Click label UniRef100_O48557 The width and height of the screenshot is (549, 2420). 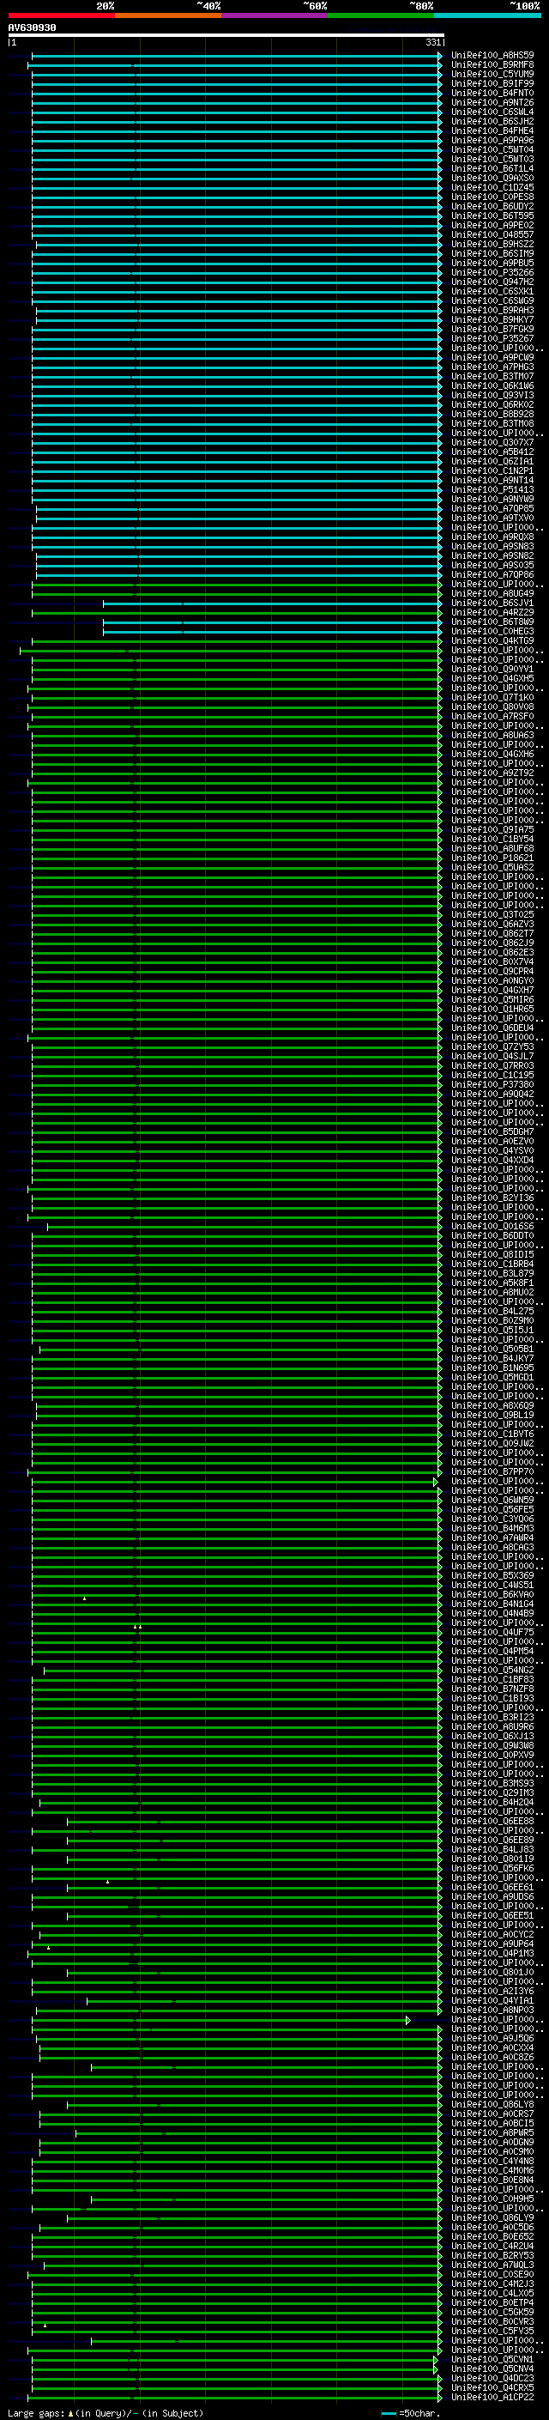click(x=492, y=235)
